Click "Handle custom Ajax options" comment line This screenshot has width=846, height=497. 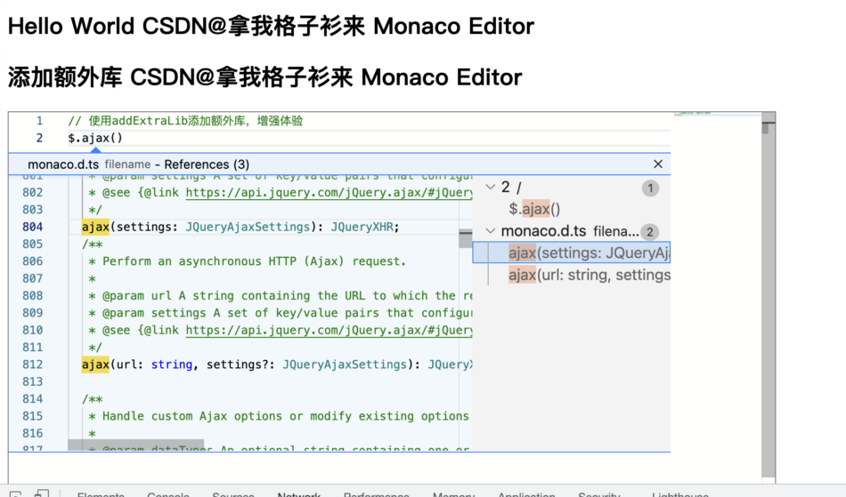tap(279, 416)
